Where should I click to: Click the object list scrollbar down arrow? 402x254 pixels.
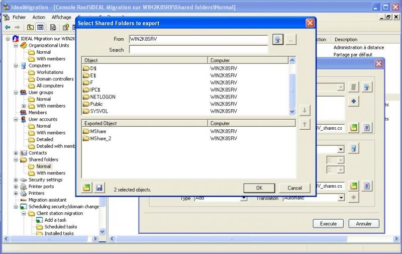tap(292, 112)
